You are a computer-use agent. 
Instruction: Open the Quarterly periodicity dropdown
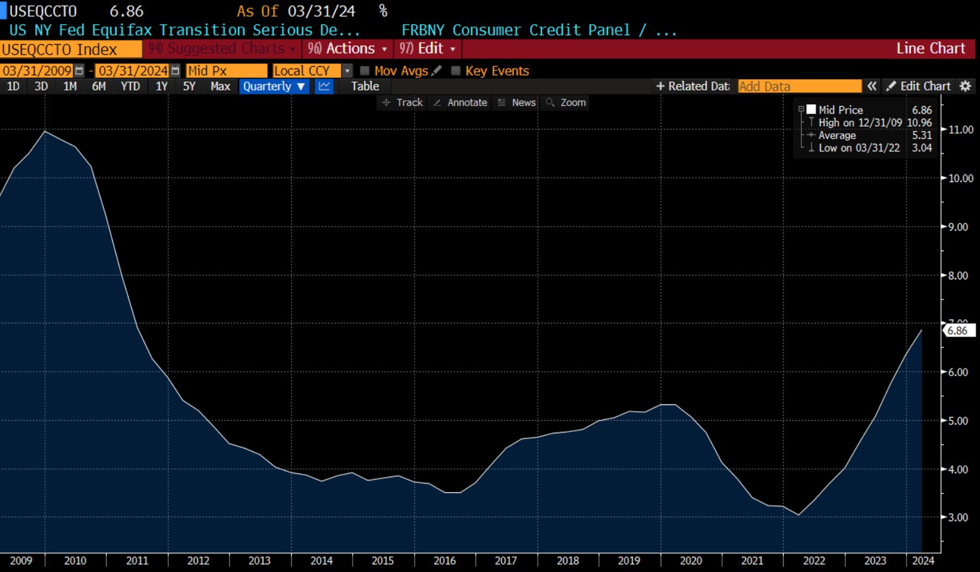[274, 87]
